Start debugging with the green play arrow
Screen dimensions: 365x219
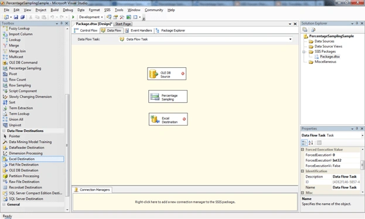pos(73,17)
